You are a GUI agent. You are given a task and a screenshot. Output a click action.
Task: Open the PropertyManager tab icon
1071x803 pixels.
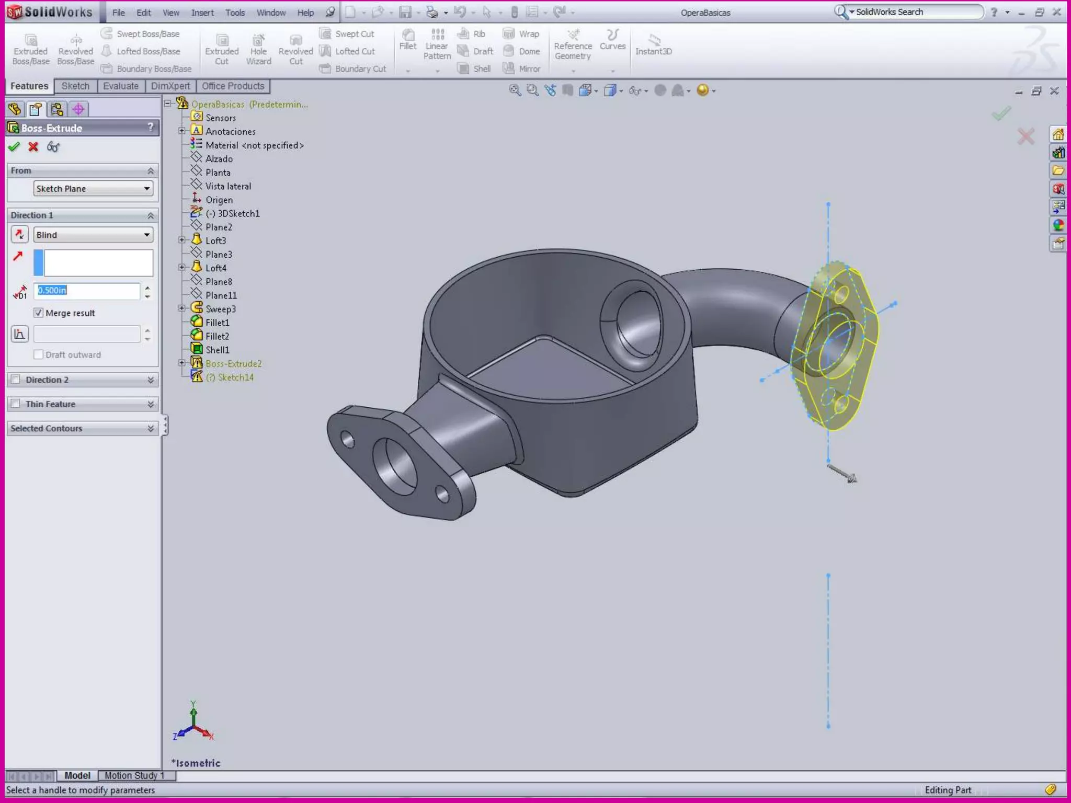pyautogui.click(x=36, y=109)
